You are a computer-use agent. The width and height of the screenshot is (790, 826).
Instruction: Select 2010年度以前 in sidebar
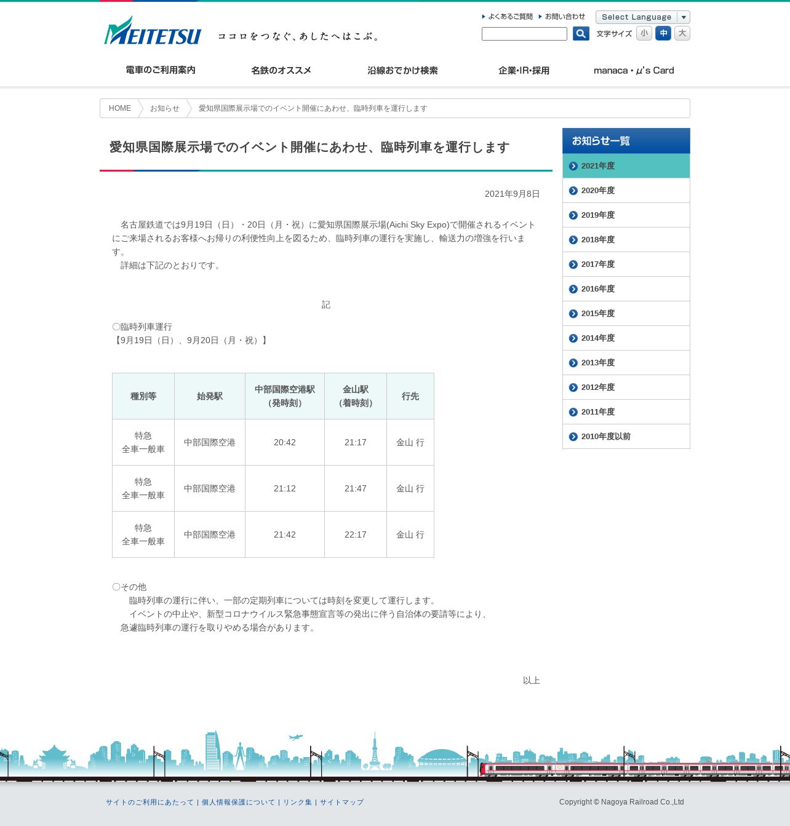coord(626,437)
